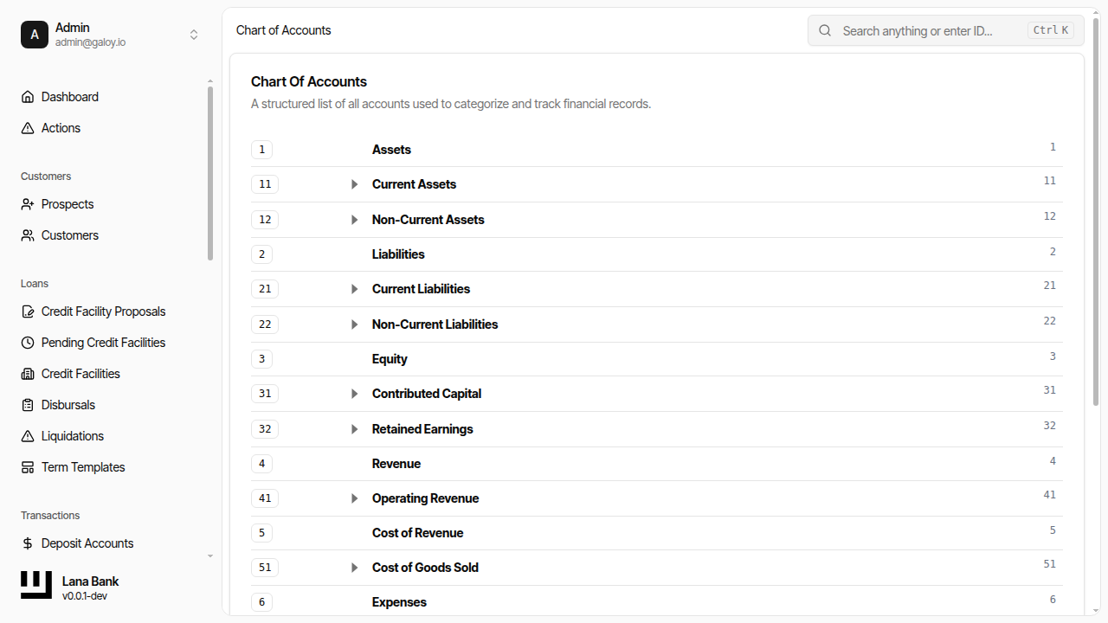Select the Credit Facility Proposals document icon
This screenshot has height=623, width=1108.
tap(27, 311)
